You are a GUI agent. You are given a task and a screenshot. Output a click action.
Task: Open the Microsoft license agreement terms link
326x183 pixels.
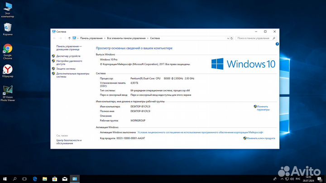coord(201,132)
